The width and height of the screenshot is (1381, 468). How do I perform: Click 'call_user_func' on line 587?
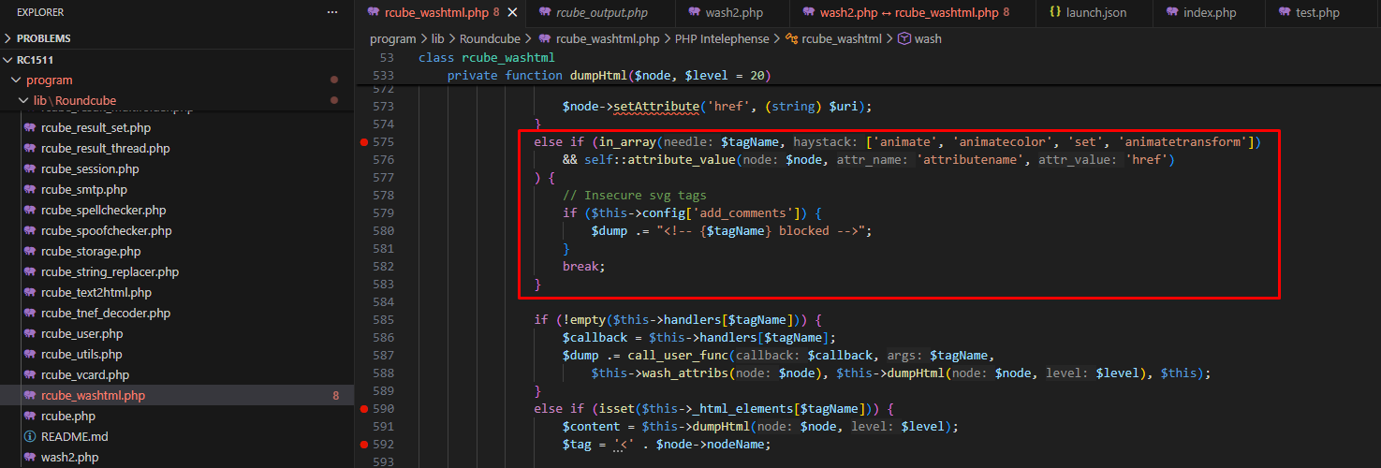[x=678, y=356]
